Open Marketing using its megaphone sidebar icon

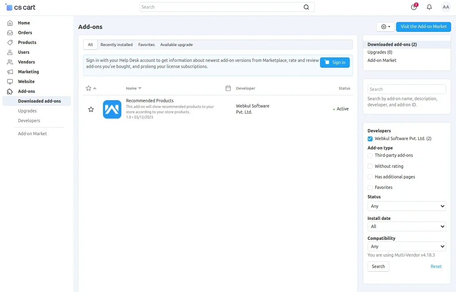[x=10, y=72]
